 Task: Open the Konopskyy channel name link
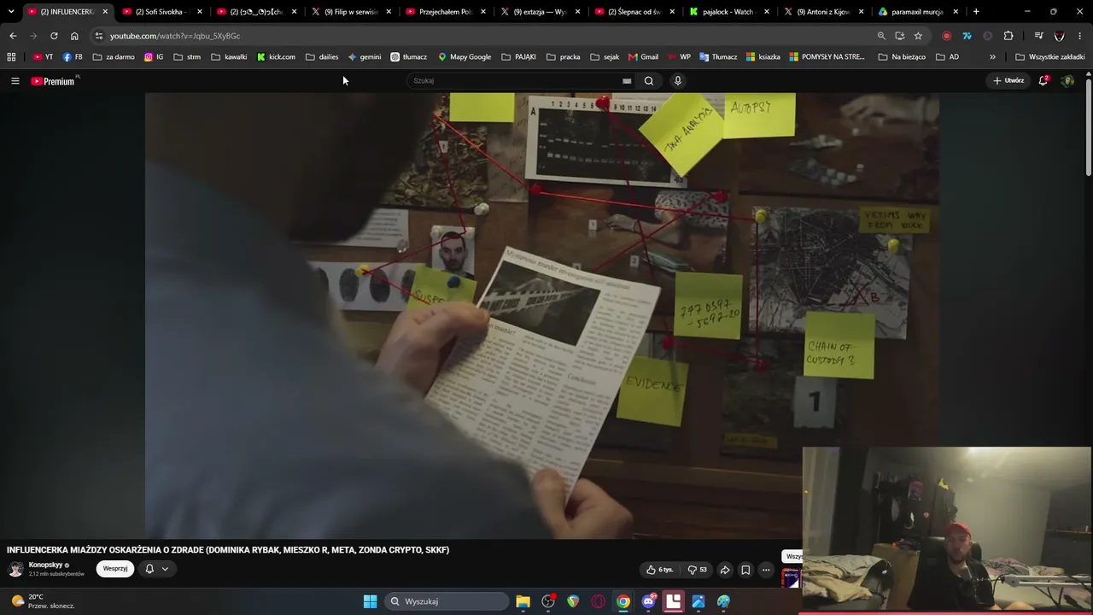(46, 565)
